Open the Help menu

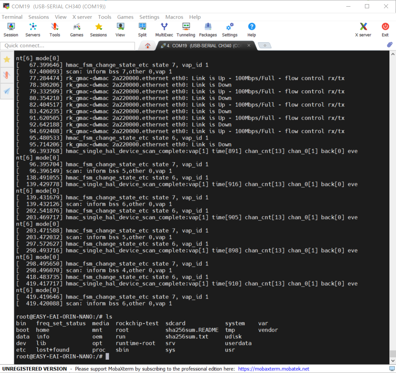(x=195, y=17)
